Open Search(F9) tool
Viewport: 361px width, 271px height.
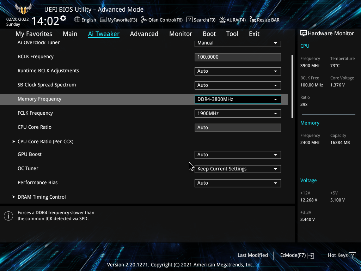201,20
